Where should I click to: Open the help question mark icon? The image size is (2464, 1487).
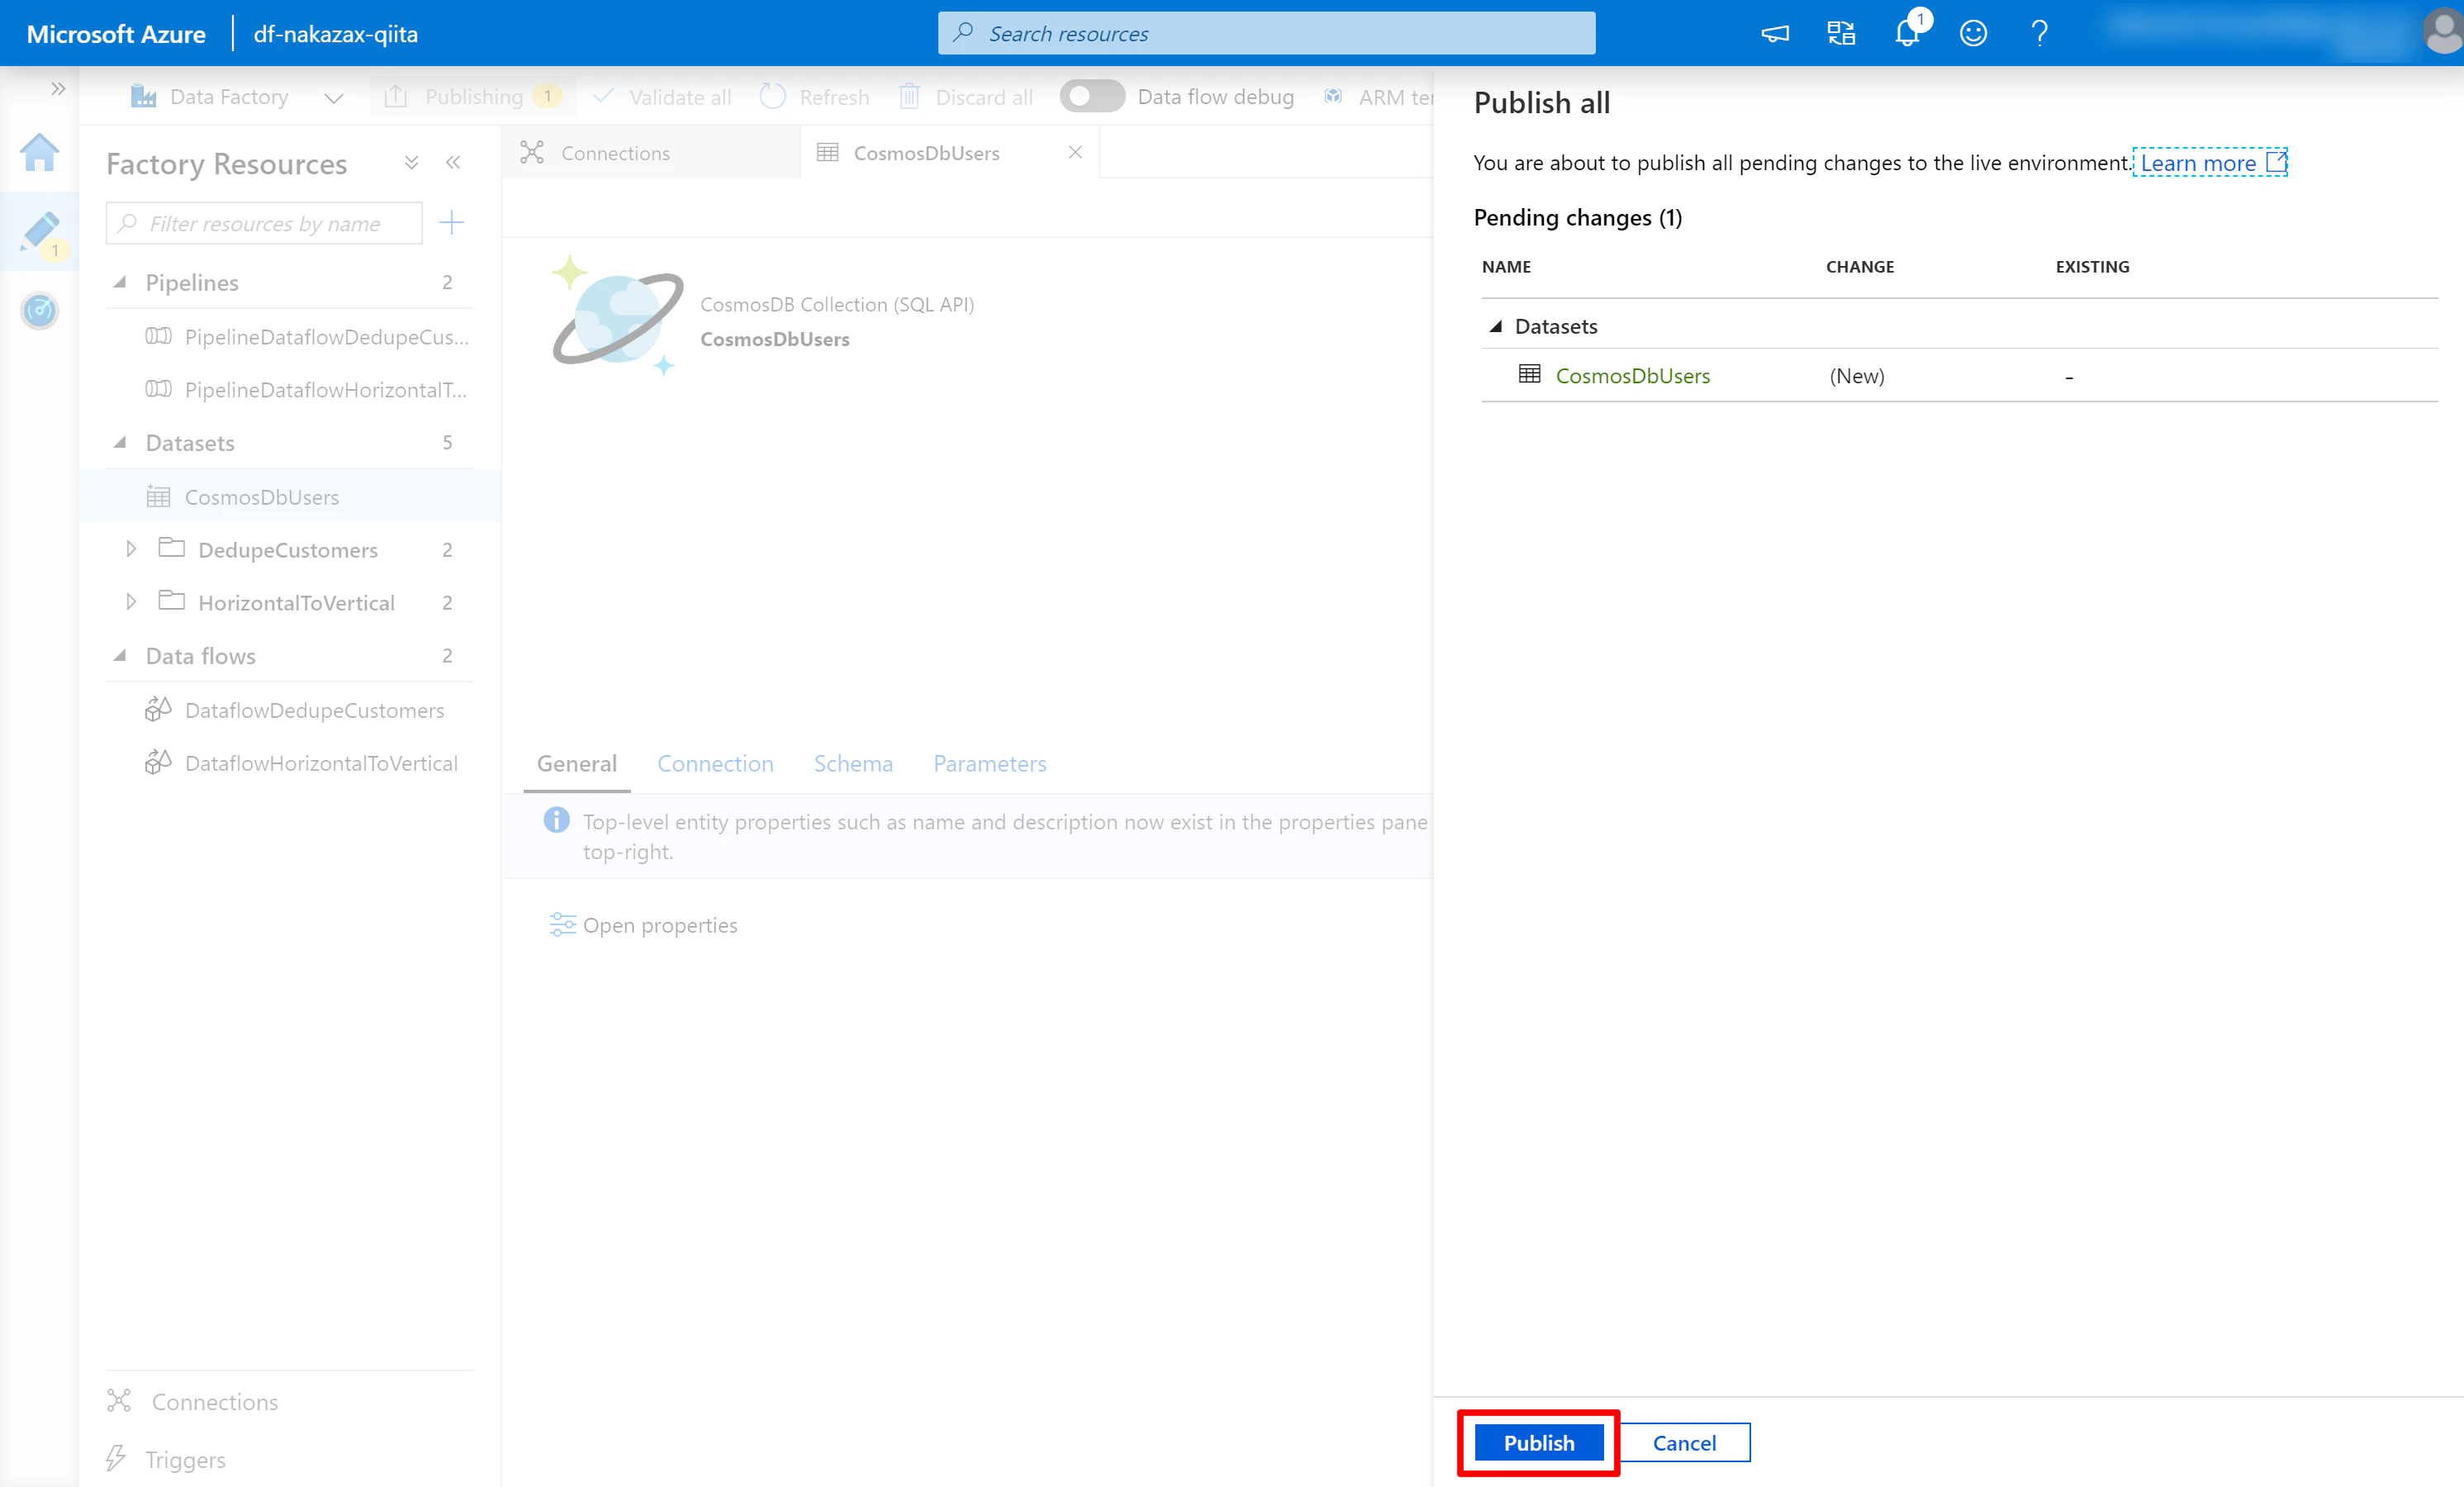2039,33
